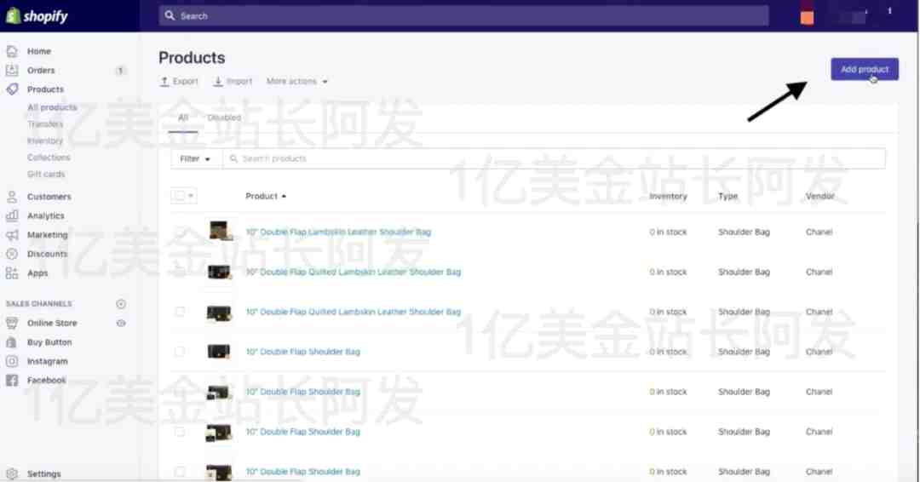Click the Analytics bar chart icon
The width and height of the screenshot is (920, 482).
[x=12, y=215]
